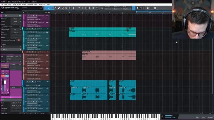Click the wrench track options icon
214x120 pixels.
coord(24,13)
